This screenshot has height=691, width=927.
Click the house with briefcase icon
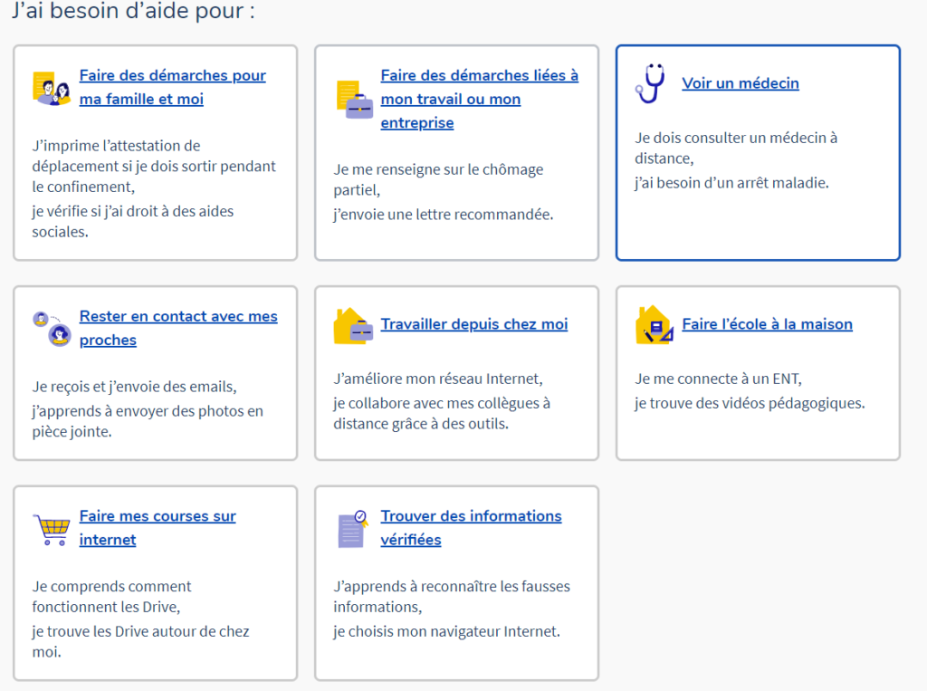click(x=353, y=325)
